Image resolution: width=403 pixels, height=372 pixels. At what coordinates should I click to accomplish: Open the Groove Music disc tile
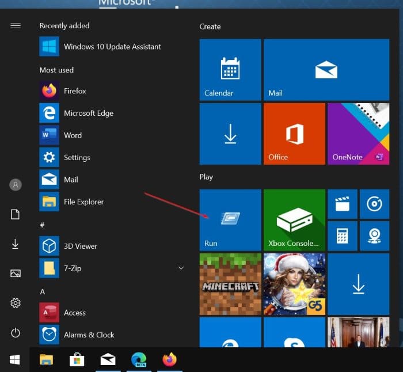pos(374,204)
